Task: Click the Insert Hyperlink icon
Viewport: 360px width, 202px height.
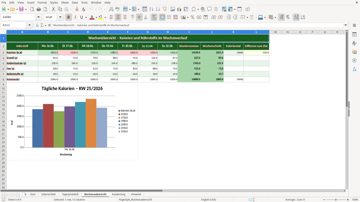Action: 203,9
